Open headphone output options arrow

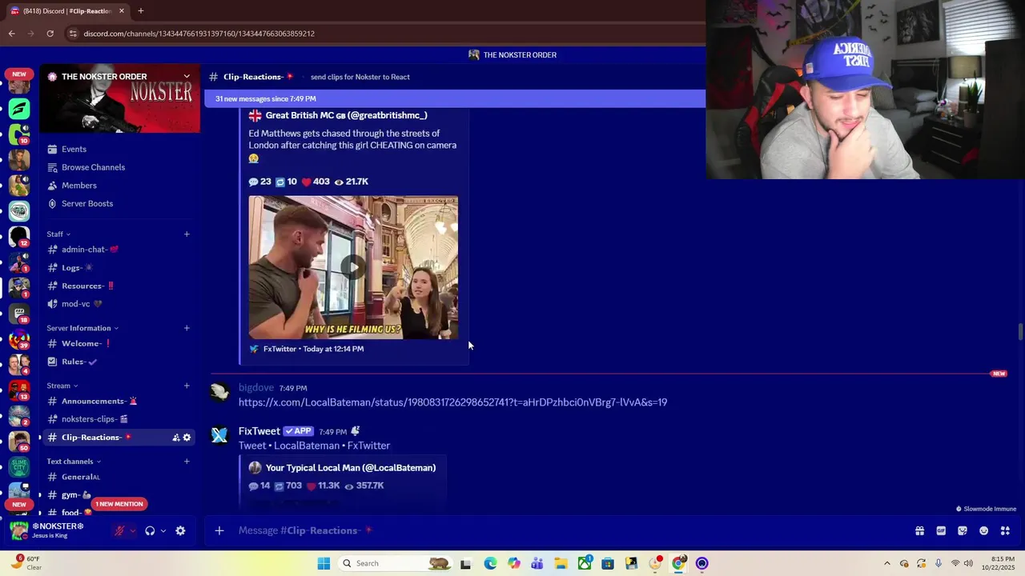tap(163, 530)
